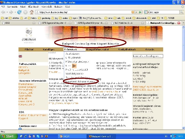Open the Előzmények menu
This screenshot has height=139, width=185.
coord(33,7)
